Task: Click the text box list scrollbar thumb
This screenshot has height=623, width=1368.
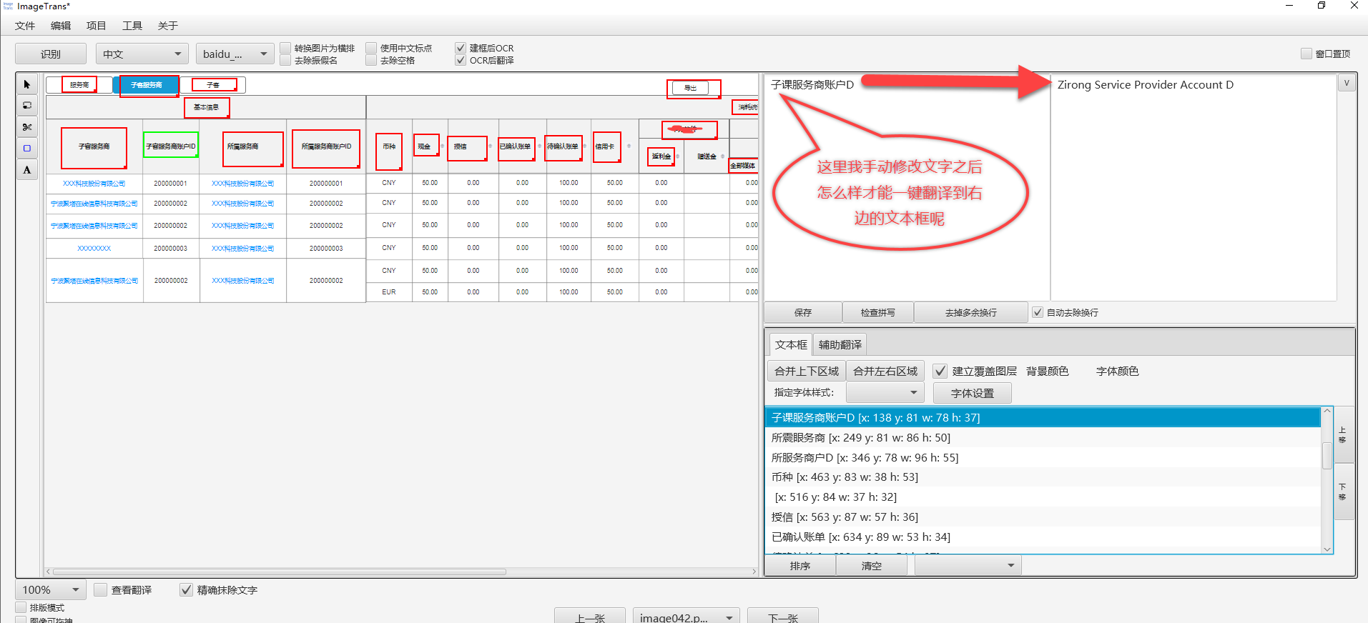Action: (x=1327, y=455)
